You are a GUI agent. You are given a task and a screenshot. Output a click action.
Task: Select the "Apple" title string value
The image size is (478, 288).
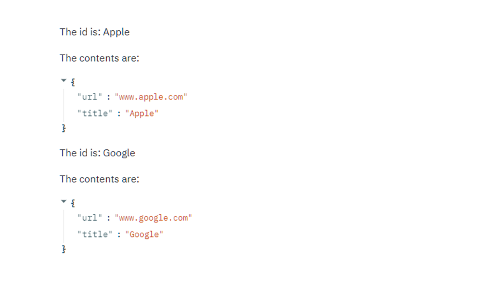click(x=142, y=113)
